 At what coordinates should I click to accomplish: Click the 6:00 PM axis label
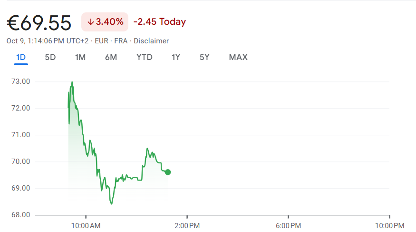coord(289,225)
